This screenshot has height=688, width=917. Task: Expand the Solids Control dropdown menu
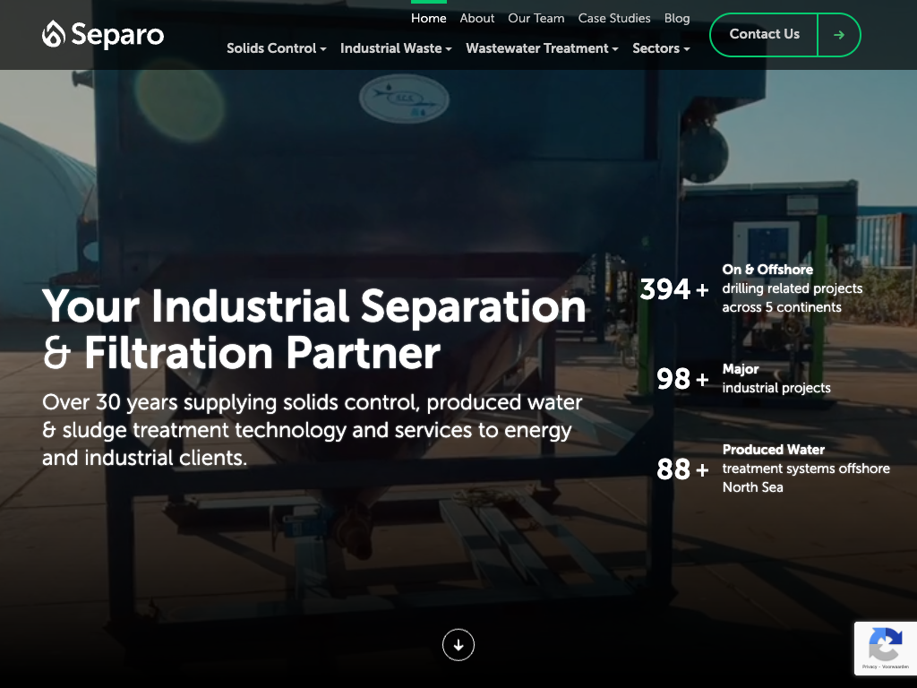tap(276, 48)
